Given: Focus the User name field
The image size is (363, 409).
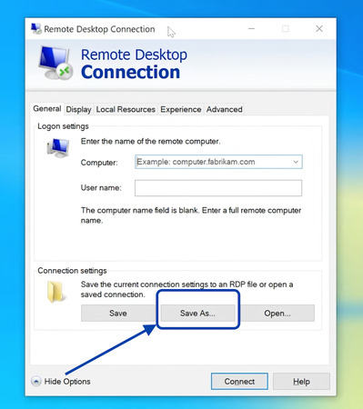Looking at the screenshot, I should (x=218, y=188).
